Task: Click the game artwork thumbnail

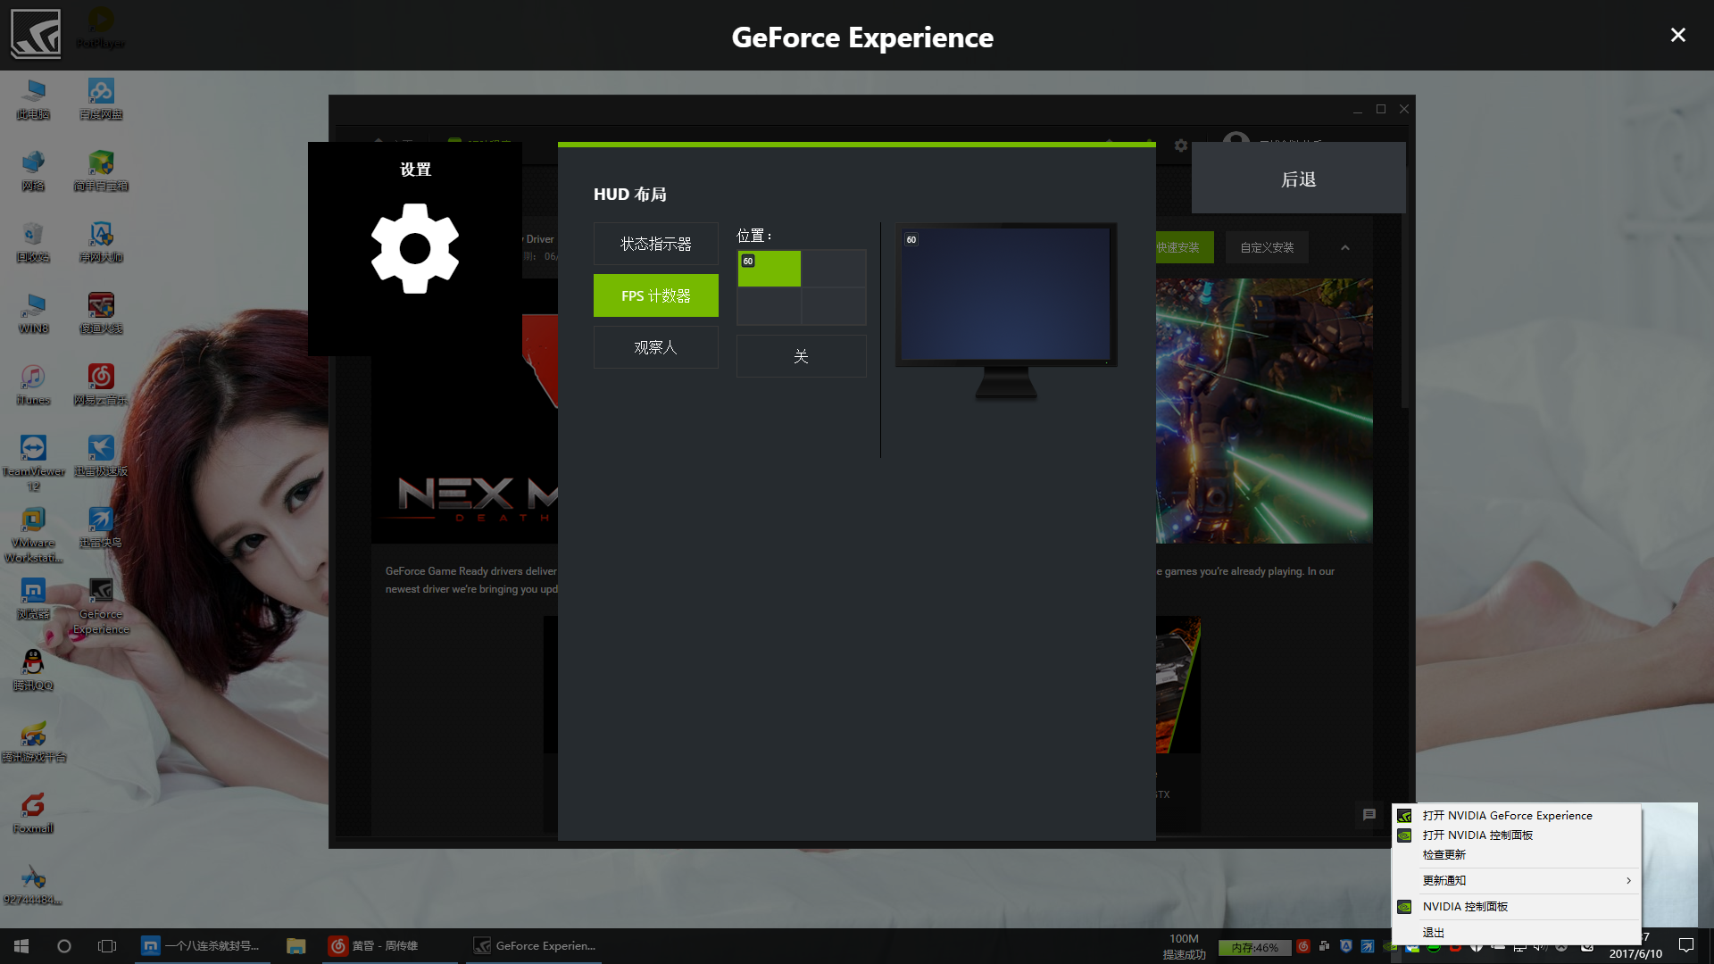Action: point(1264,411)
